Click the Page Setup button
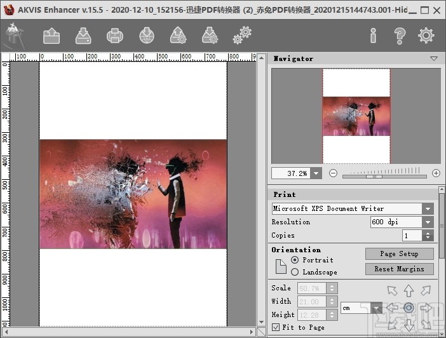Viewport: 446px width, 338px height. click(x=400, y=253)
